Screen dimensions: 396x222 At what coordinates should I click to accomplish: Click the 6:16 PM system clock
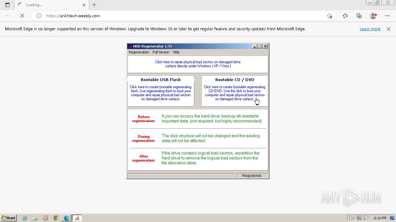[380, 218]
